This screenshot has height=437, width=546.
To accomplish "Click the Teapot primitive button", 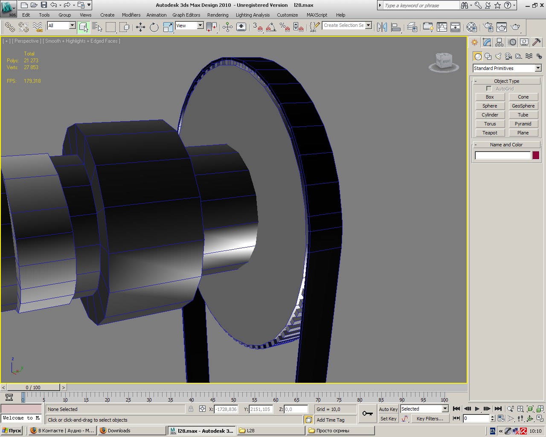I will coord(490,133).
